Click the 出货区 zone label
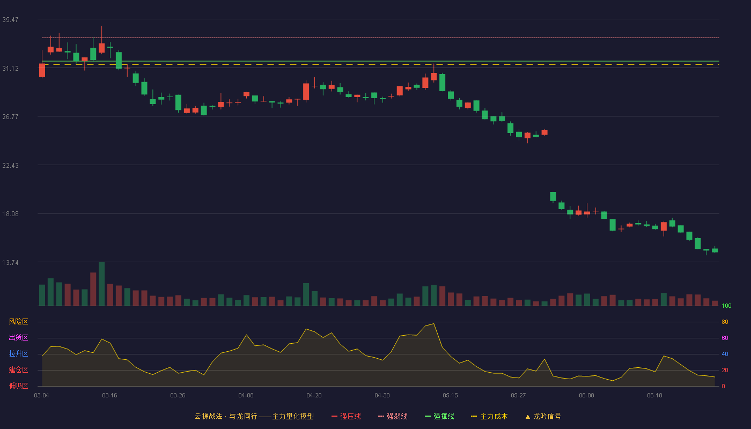The image size is (751, 429). pos(18,338)
